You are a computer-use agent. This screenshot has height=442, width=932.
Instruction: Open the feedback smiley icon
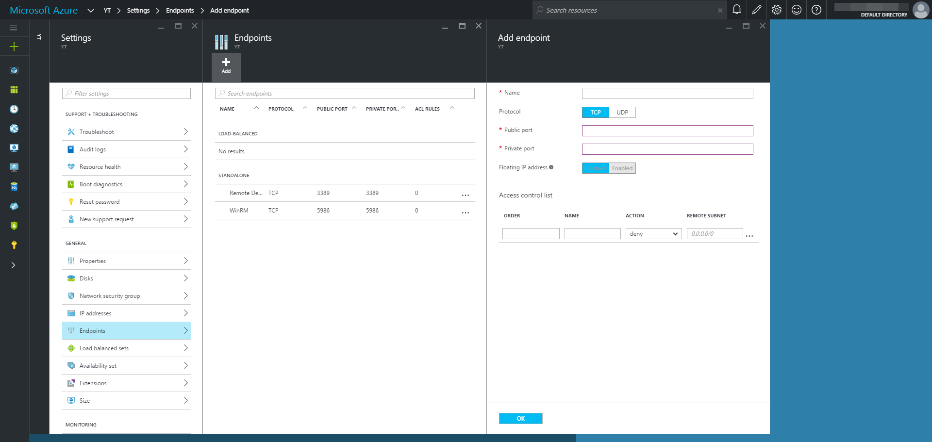pos(796,10)
